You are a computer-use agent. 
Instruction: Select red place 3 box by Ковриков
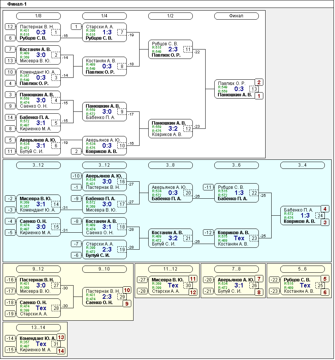coord(325,222)
